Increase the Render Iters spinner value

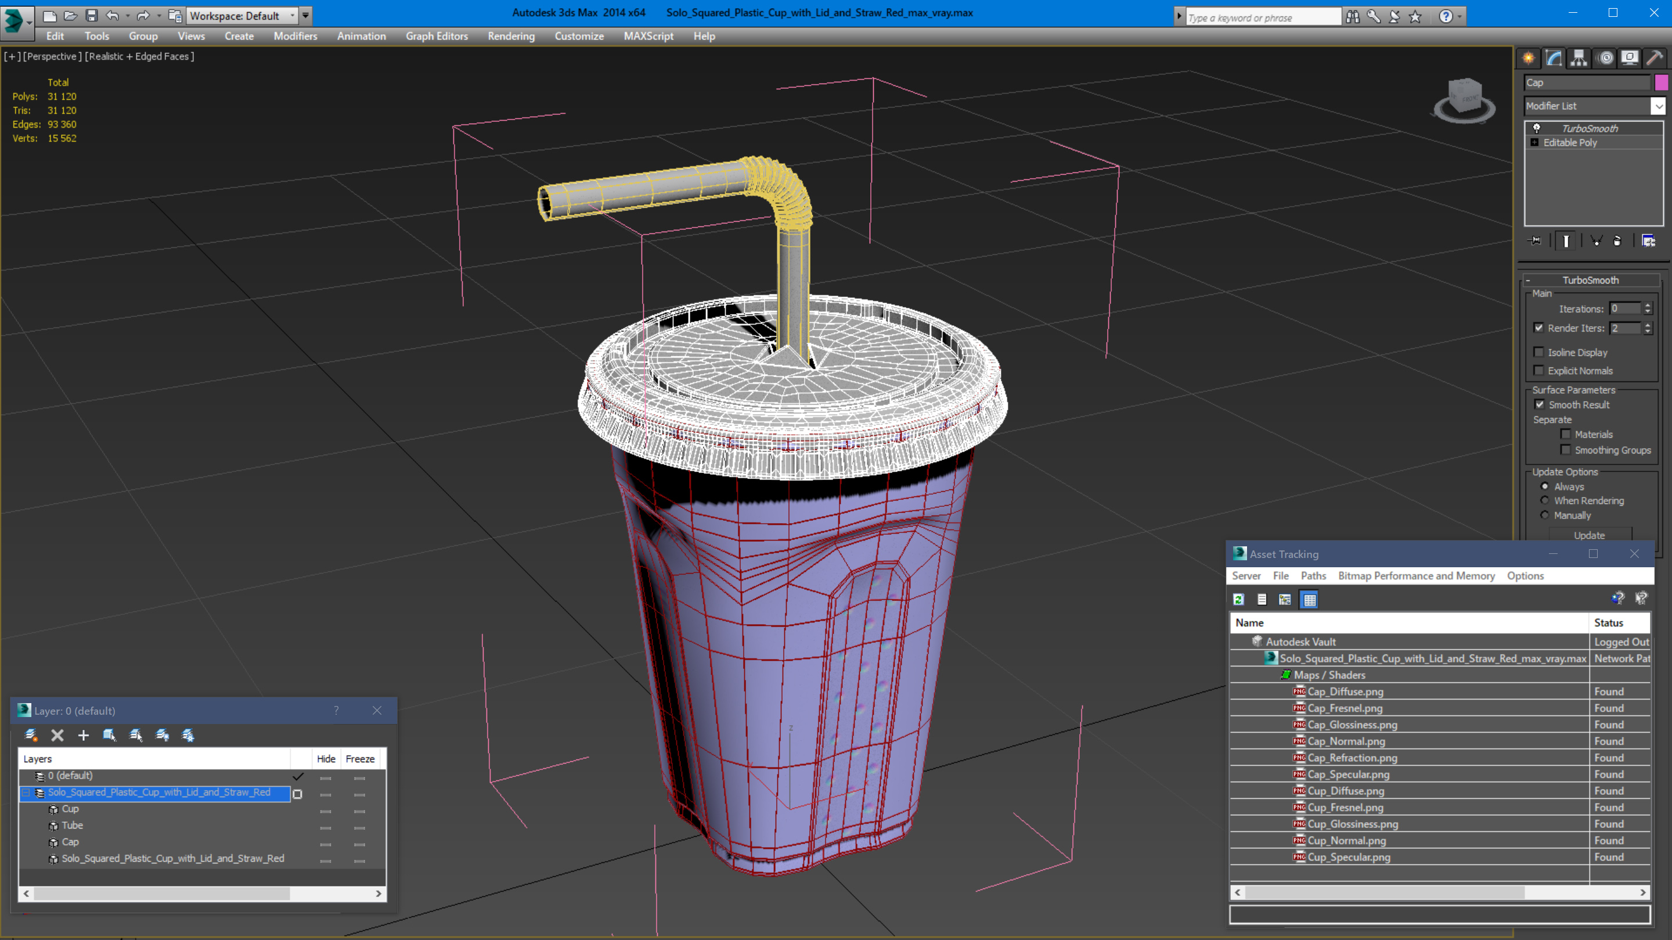point(1648,325)
